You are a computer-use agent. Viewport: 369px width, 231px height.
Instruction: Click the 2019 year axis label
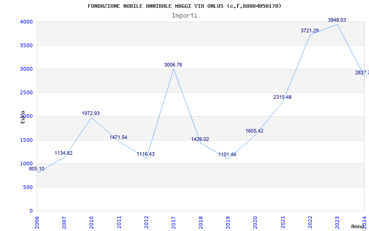(228, 222)
